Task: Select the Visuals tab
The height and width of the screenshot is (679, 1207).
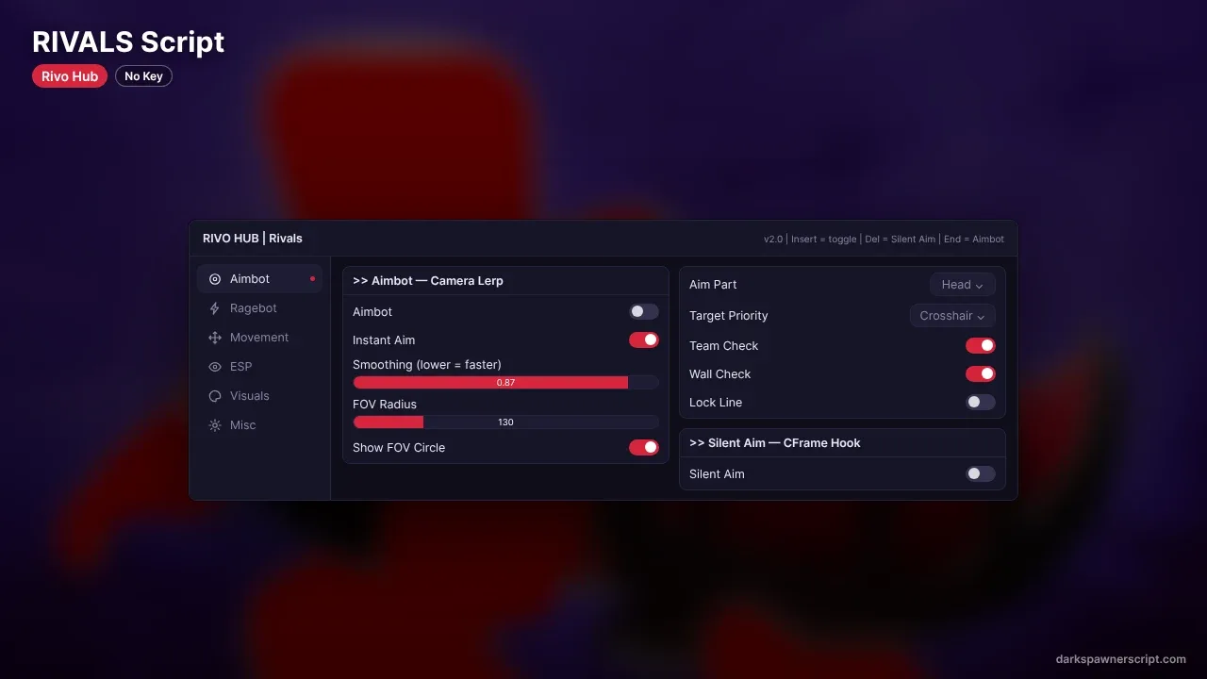Action: pos(259,396)
